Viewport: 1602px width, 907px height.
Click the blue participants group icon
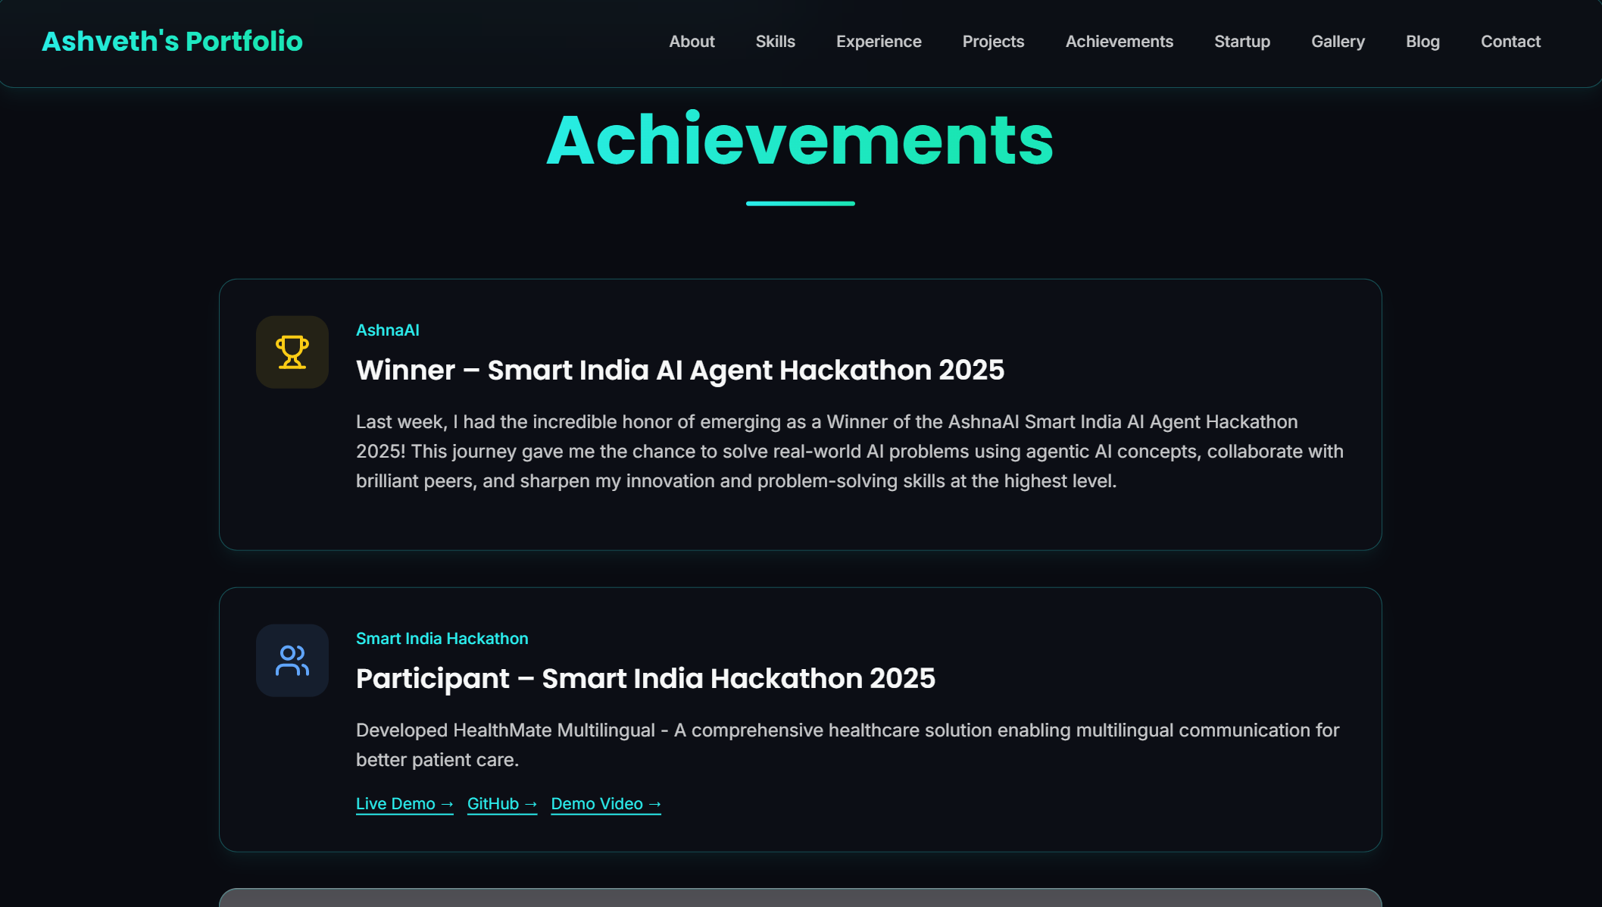click(x=292, y=661)
